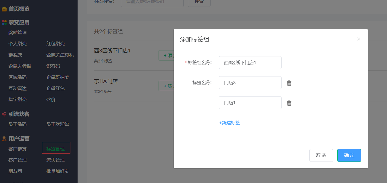
Task: Open 企微关注有礼 menu item
Action: click(60, 55)
